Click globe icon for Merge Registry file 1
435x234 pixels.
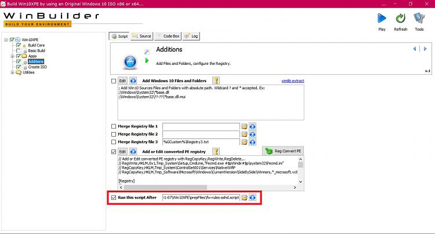[252, 126]
